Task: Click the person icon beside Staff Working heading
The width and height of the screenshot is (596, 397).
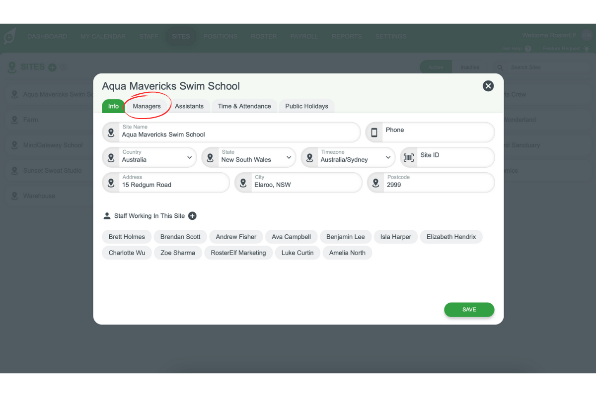Action: [x=107, y=216]
